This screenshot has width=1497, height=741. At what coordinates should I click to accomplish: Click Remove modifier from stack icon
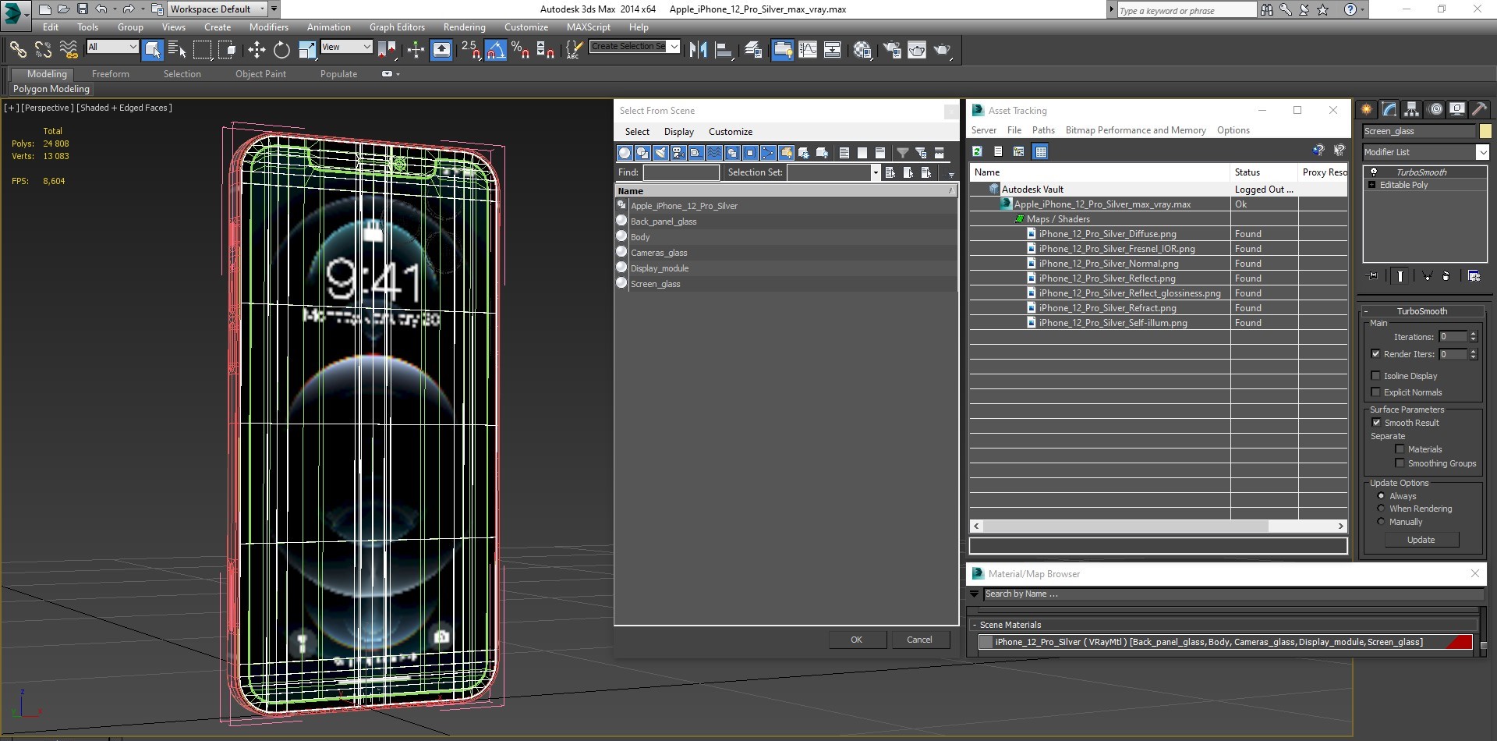(1446, 276)
